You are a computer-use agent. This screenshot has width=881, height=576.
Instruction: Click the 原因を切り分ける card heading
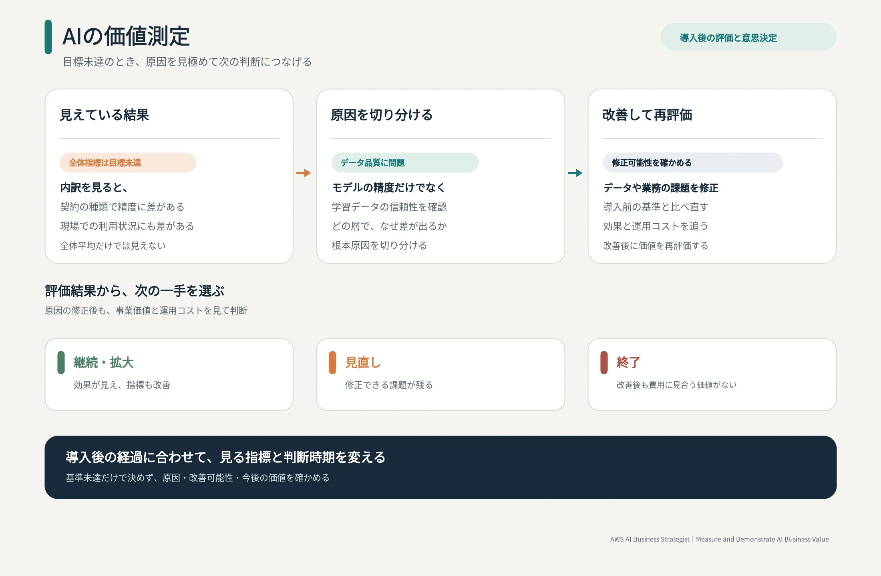(x=382, y=115)
